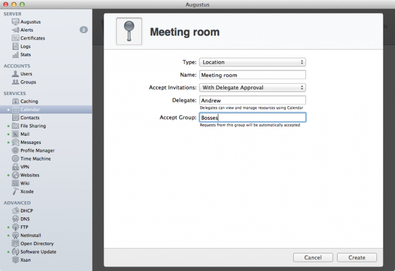Click into the Delegate field containing Andrew

coord(252,100)
